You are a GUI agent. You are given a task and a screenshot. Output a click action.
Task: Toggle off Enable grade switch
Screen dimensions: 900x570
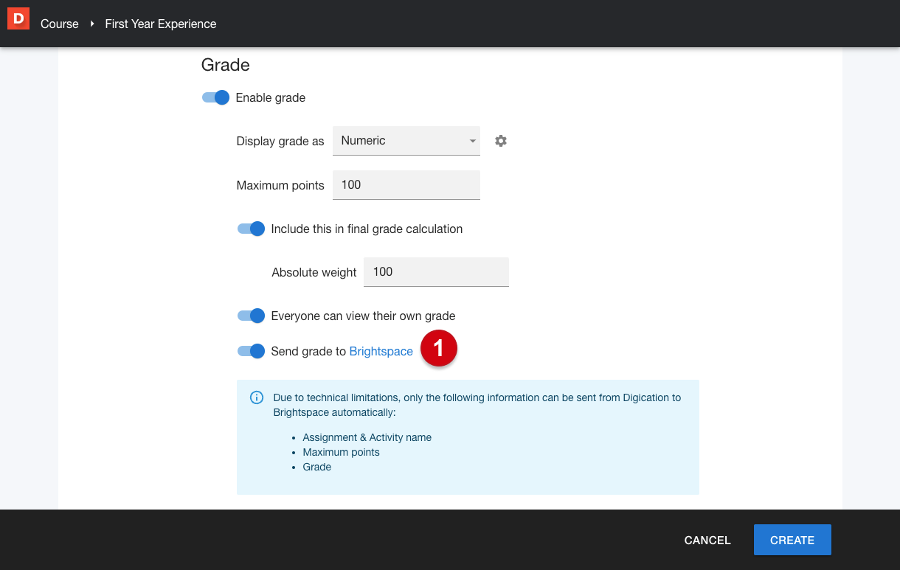[x=215, y=97]
